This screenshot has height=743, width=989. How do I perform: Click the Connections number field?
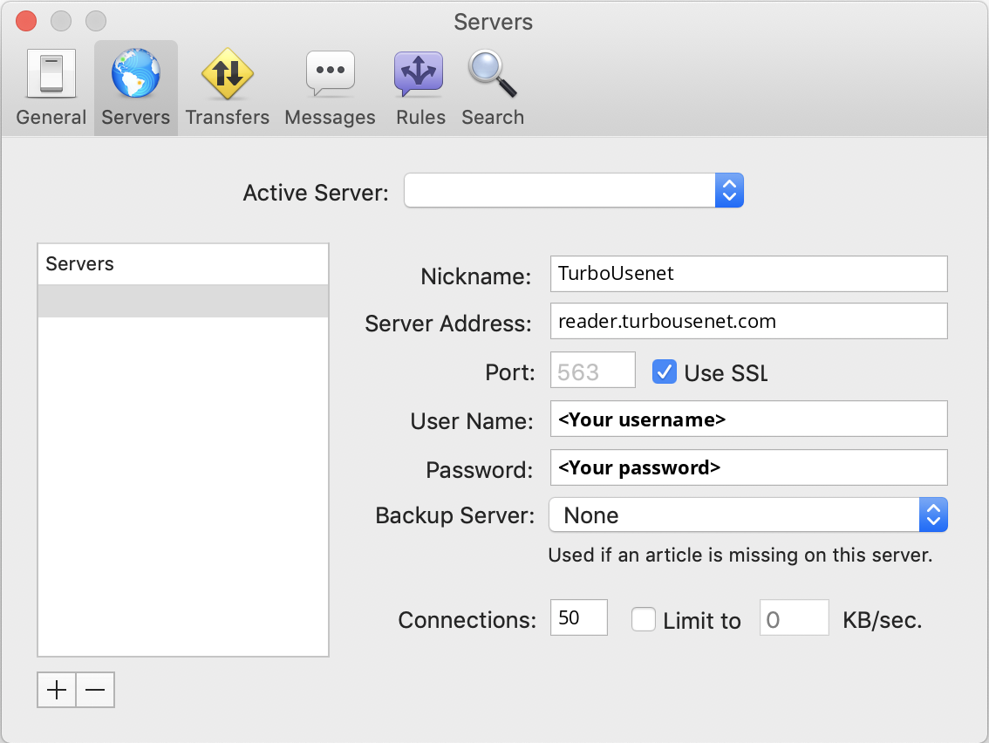point(579,618)
